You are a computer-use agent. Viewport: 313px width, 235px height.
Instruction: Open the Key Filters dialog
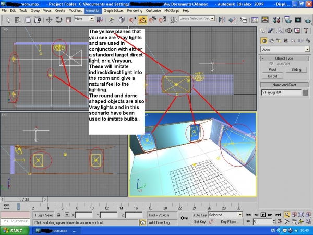pyautogui.click(x=230, y=221)
